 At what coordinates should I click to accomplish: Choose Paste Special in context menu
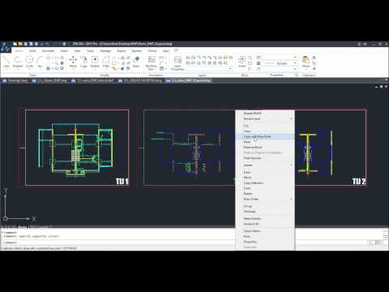click(266, 158)
